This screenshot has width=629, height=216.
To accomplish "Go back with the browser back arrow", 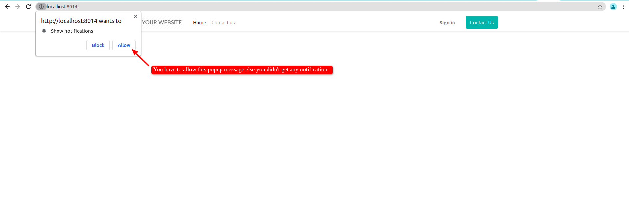I will pyautogui.click(x=7, y=7).
